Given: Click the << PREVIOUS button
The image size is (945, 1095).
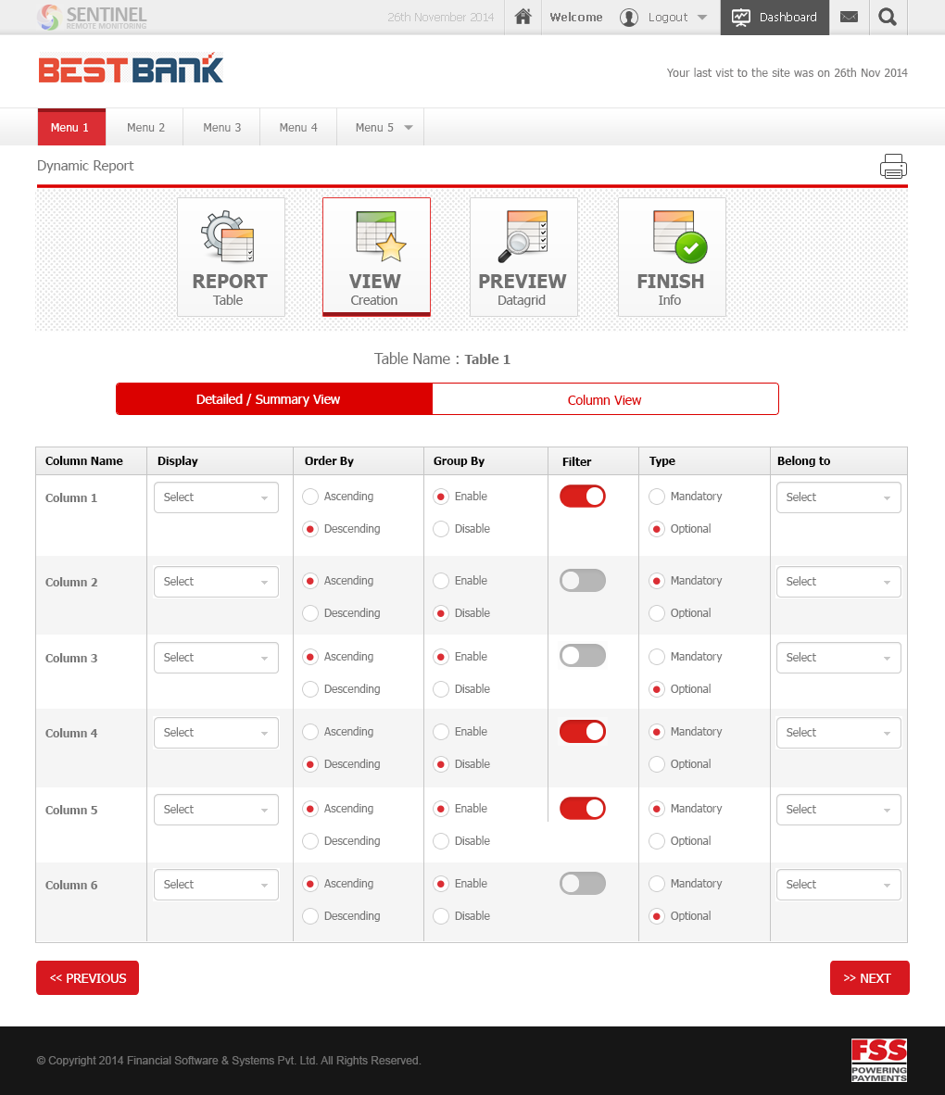Looking at the screenshot, I should coord(88,978).
